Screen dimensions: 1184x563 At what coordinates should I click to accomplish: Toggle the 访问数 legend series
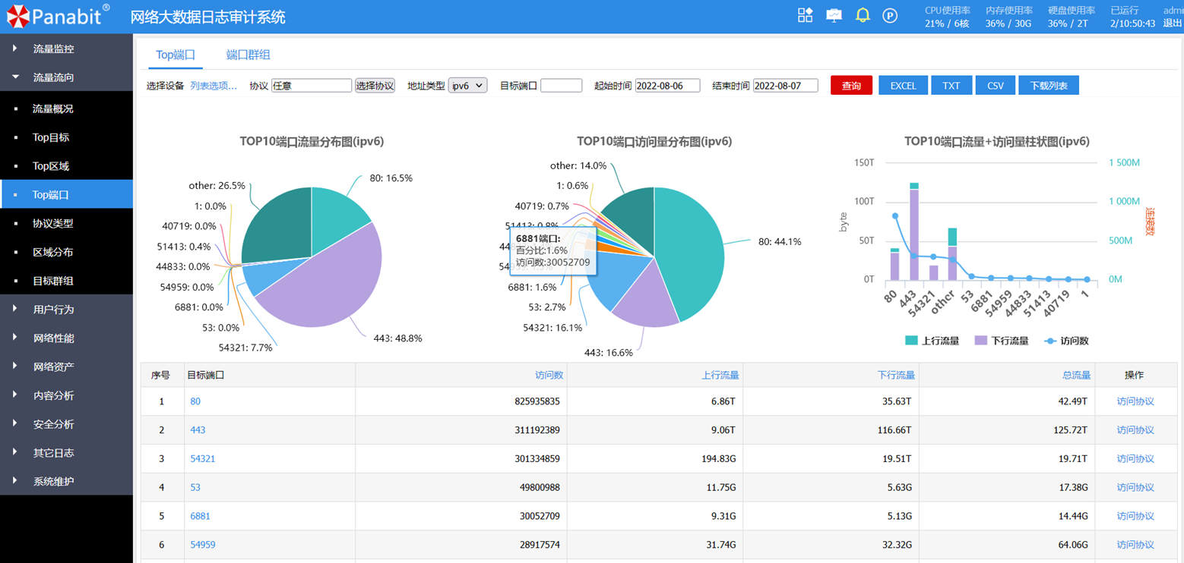click(x=1067, y=341)
